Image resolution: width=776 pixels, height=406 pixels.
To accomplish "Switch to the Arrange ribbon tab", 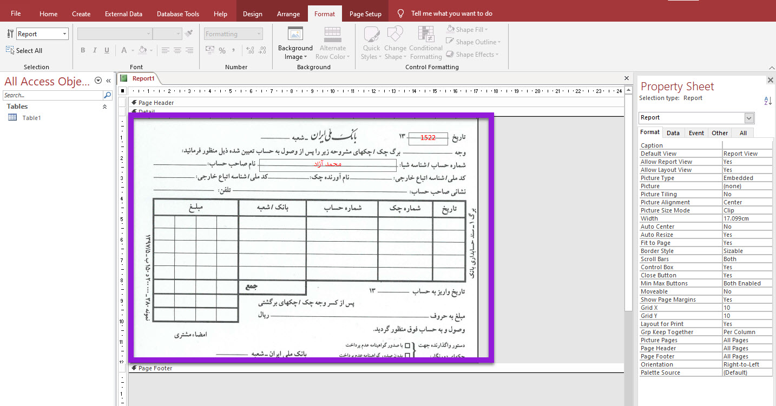I will [x=288, y=14].
